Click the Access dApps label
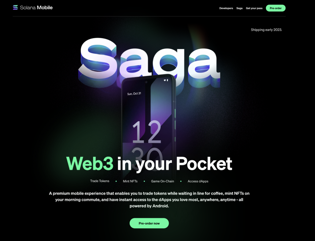The width and height of the screenshot is (315, 241). (x=198, y=181)
